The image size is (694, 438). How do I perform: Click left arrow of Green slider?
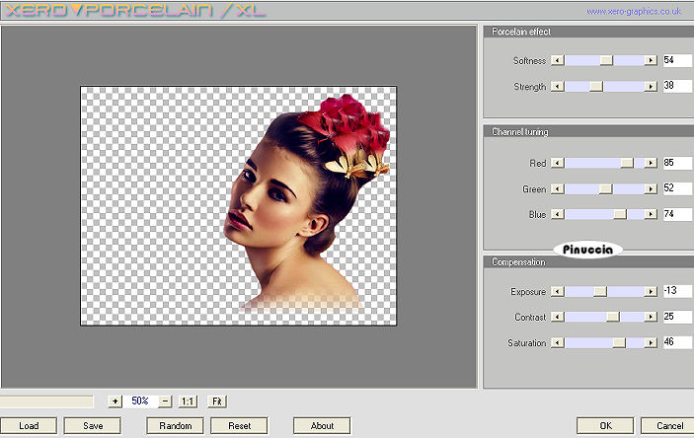pos(556,188)
